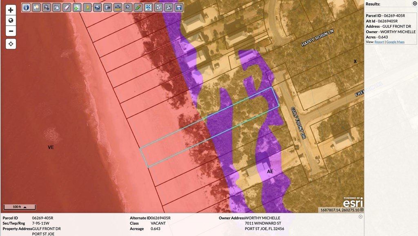Select the Identify info tool
The height and width of the screenshot is (236, 418).
click(x=26, y=7)
